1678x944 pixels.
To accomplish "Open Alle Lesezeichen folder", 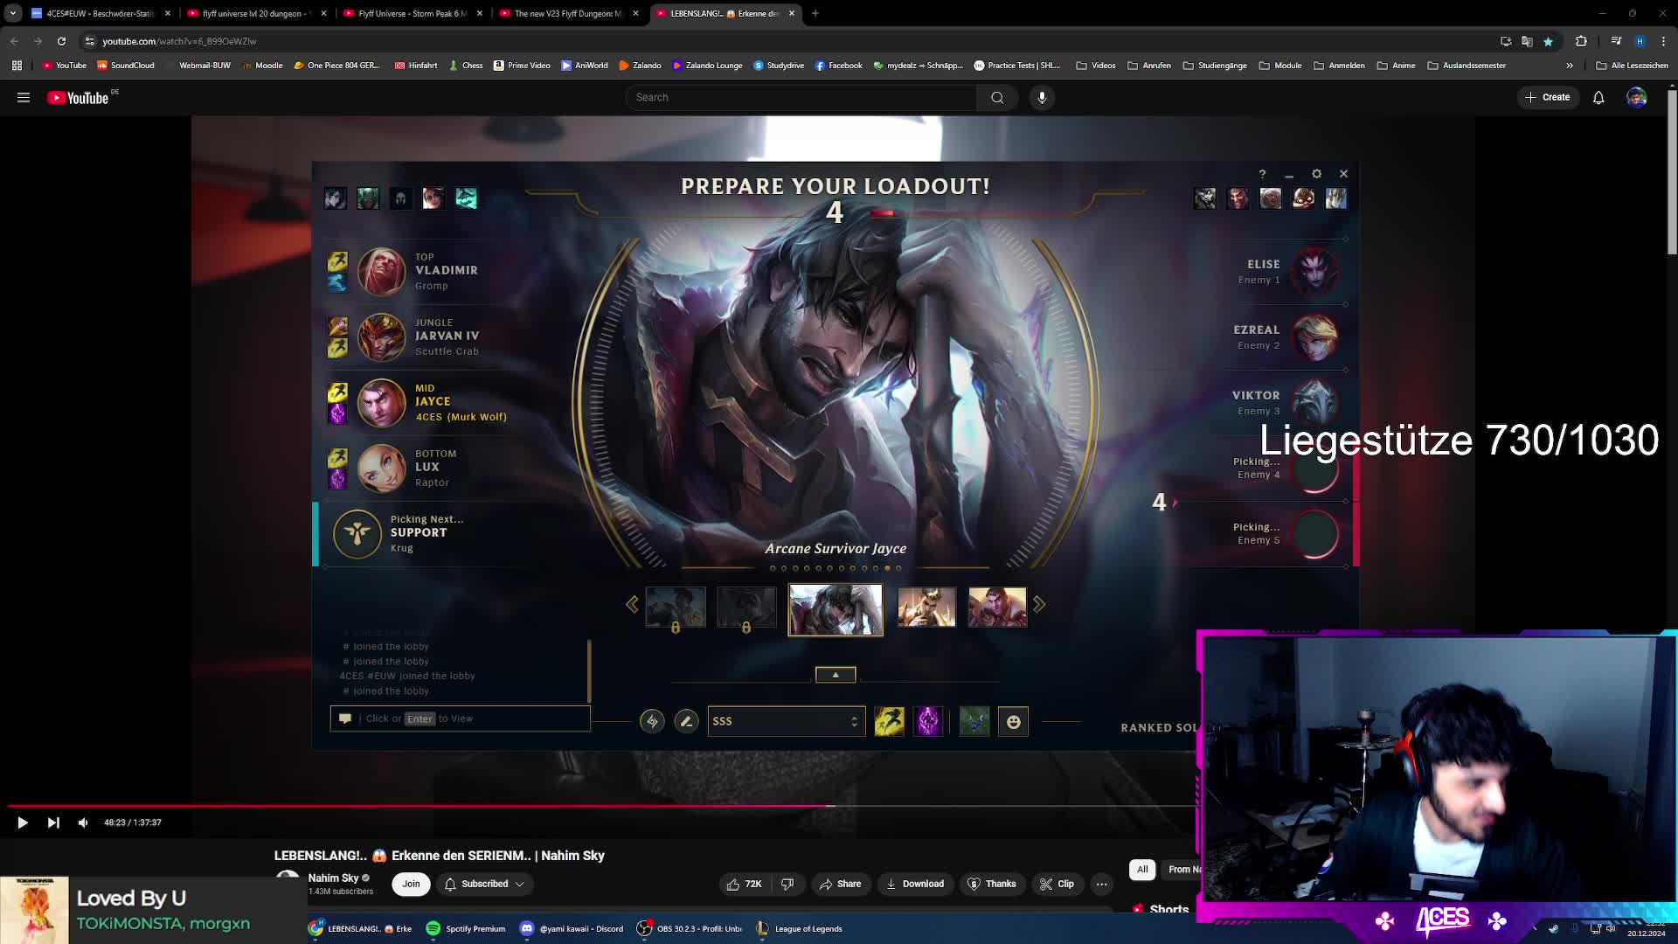I will click(x=1632, y=66).
